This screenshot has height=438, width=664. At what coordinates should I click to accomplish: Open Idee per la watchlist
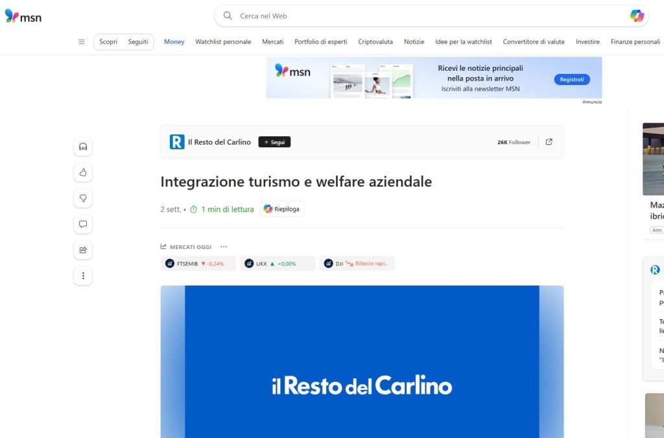pyautogui.click(x=463, y=42)
